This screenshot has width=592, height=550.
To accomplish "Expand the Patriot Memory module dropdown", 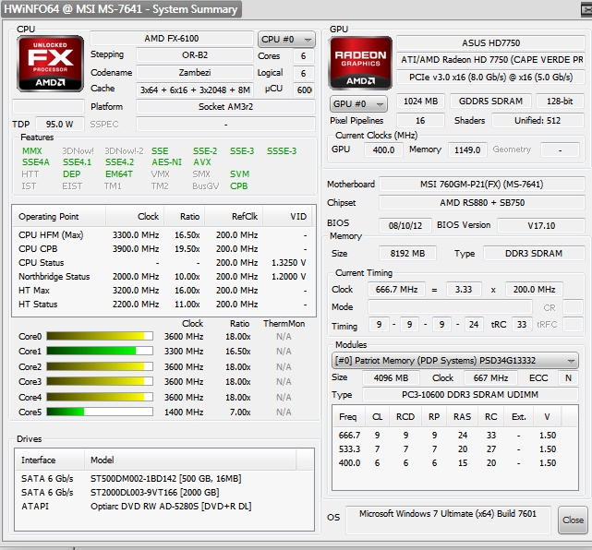I will (x=455, y=361).
